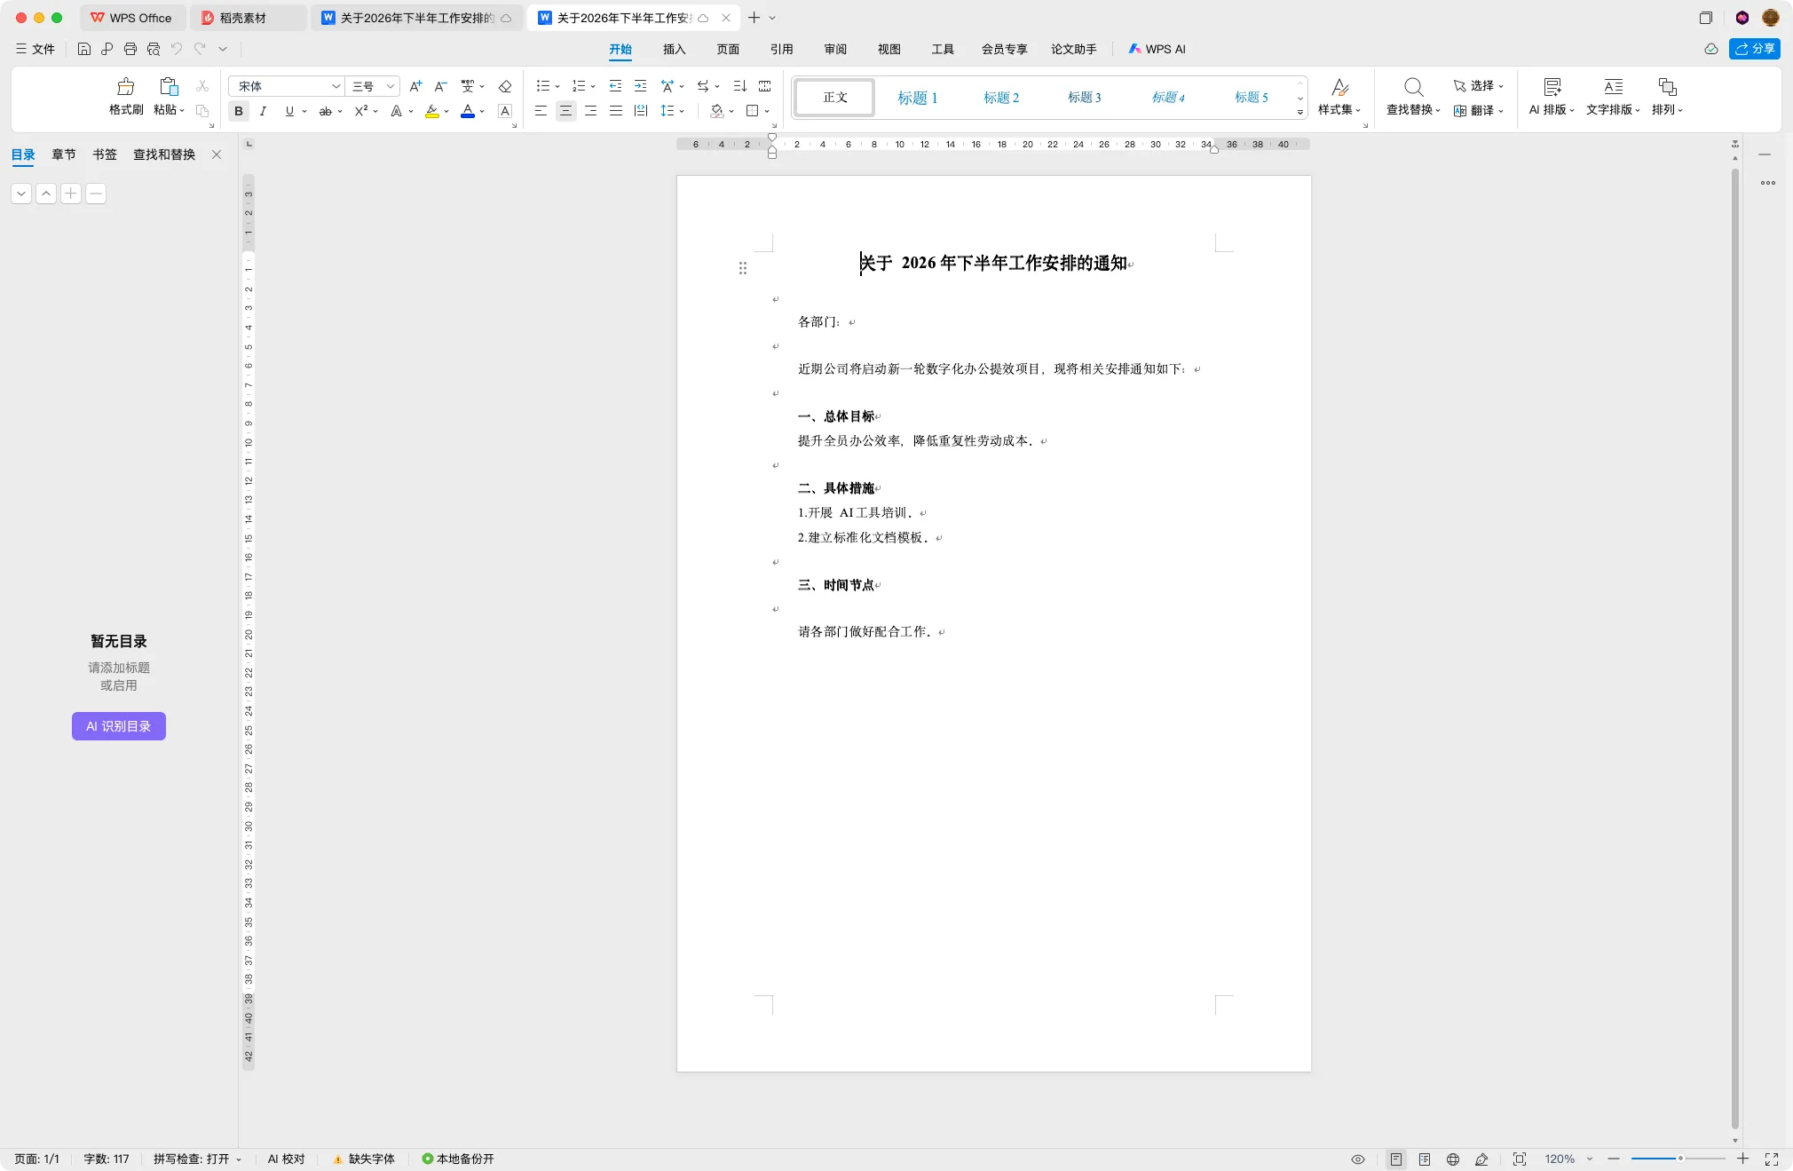
Task: Click the zoom slider handle
Action: click(x=1680, y=1159)
